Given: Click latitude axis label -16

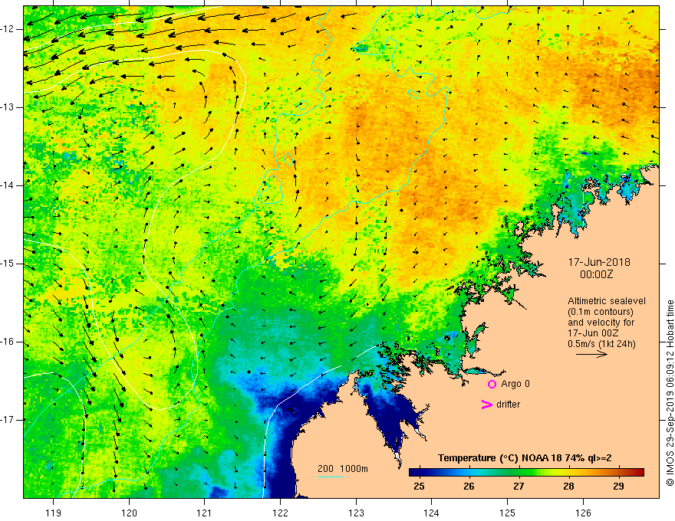Looking at the screenshot, I should click(x=8, y=342).
